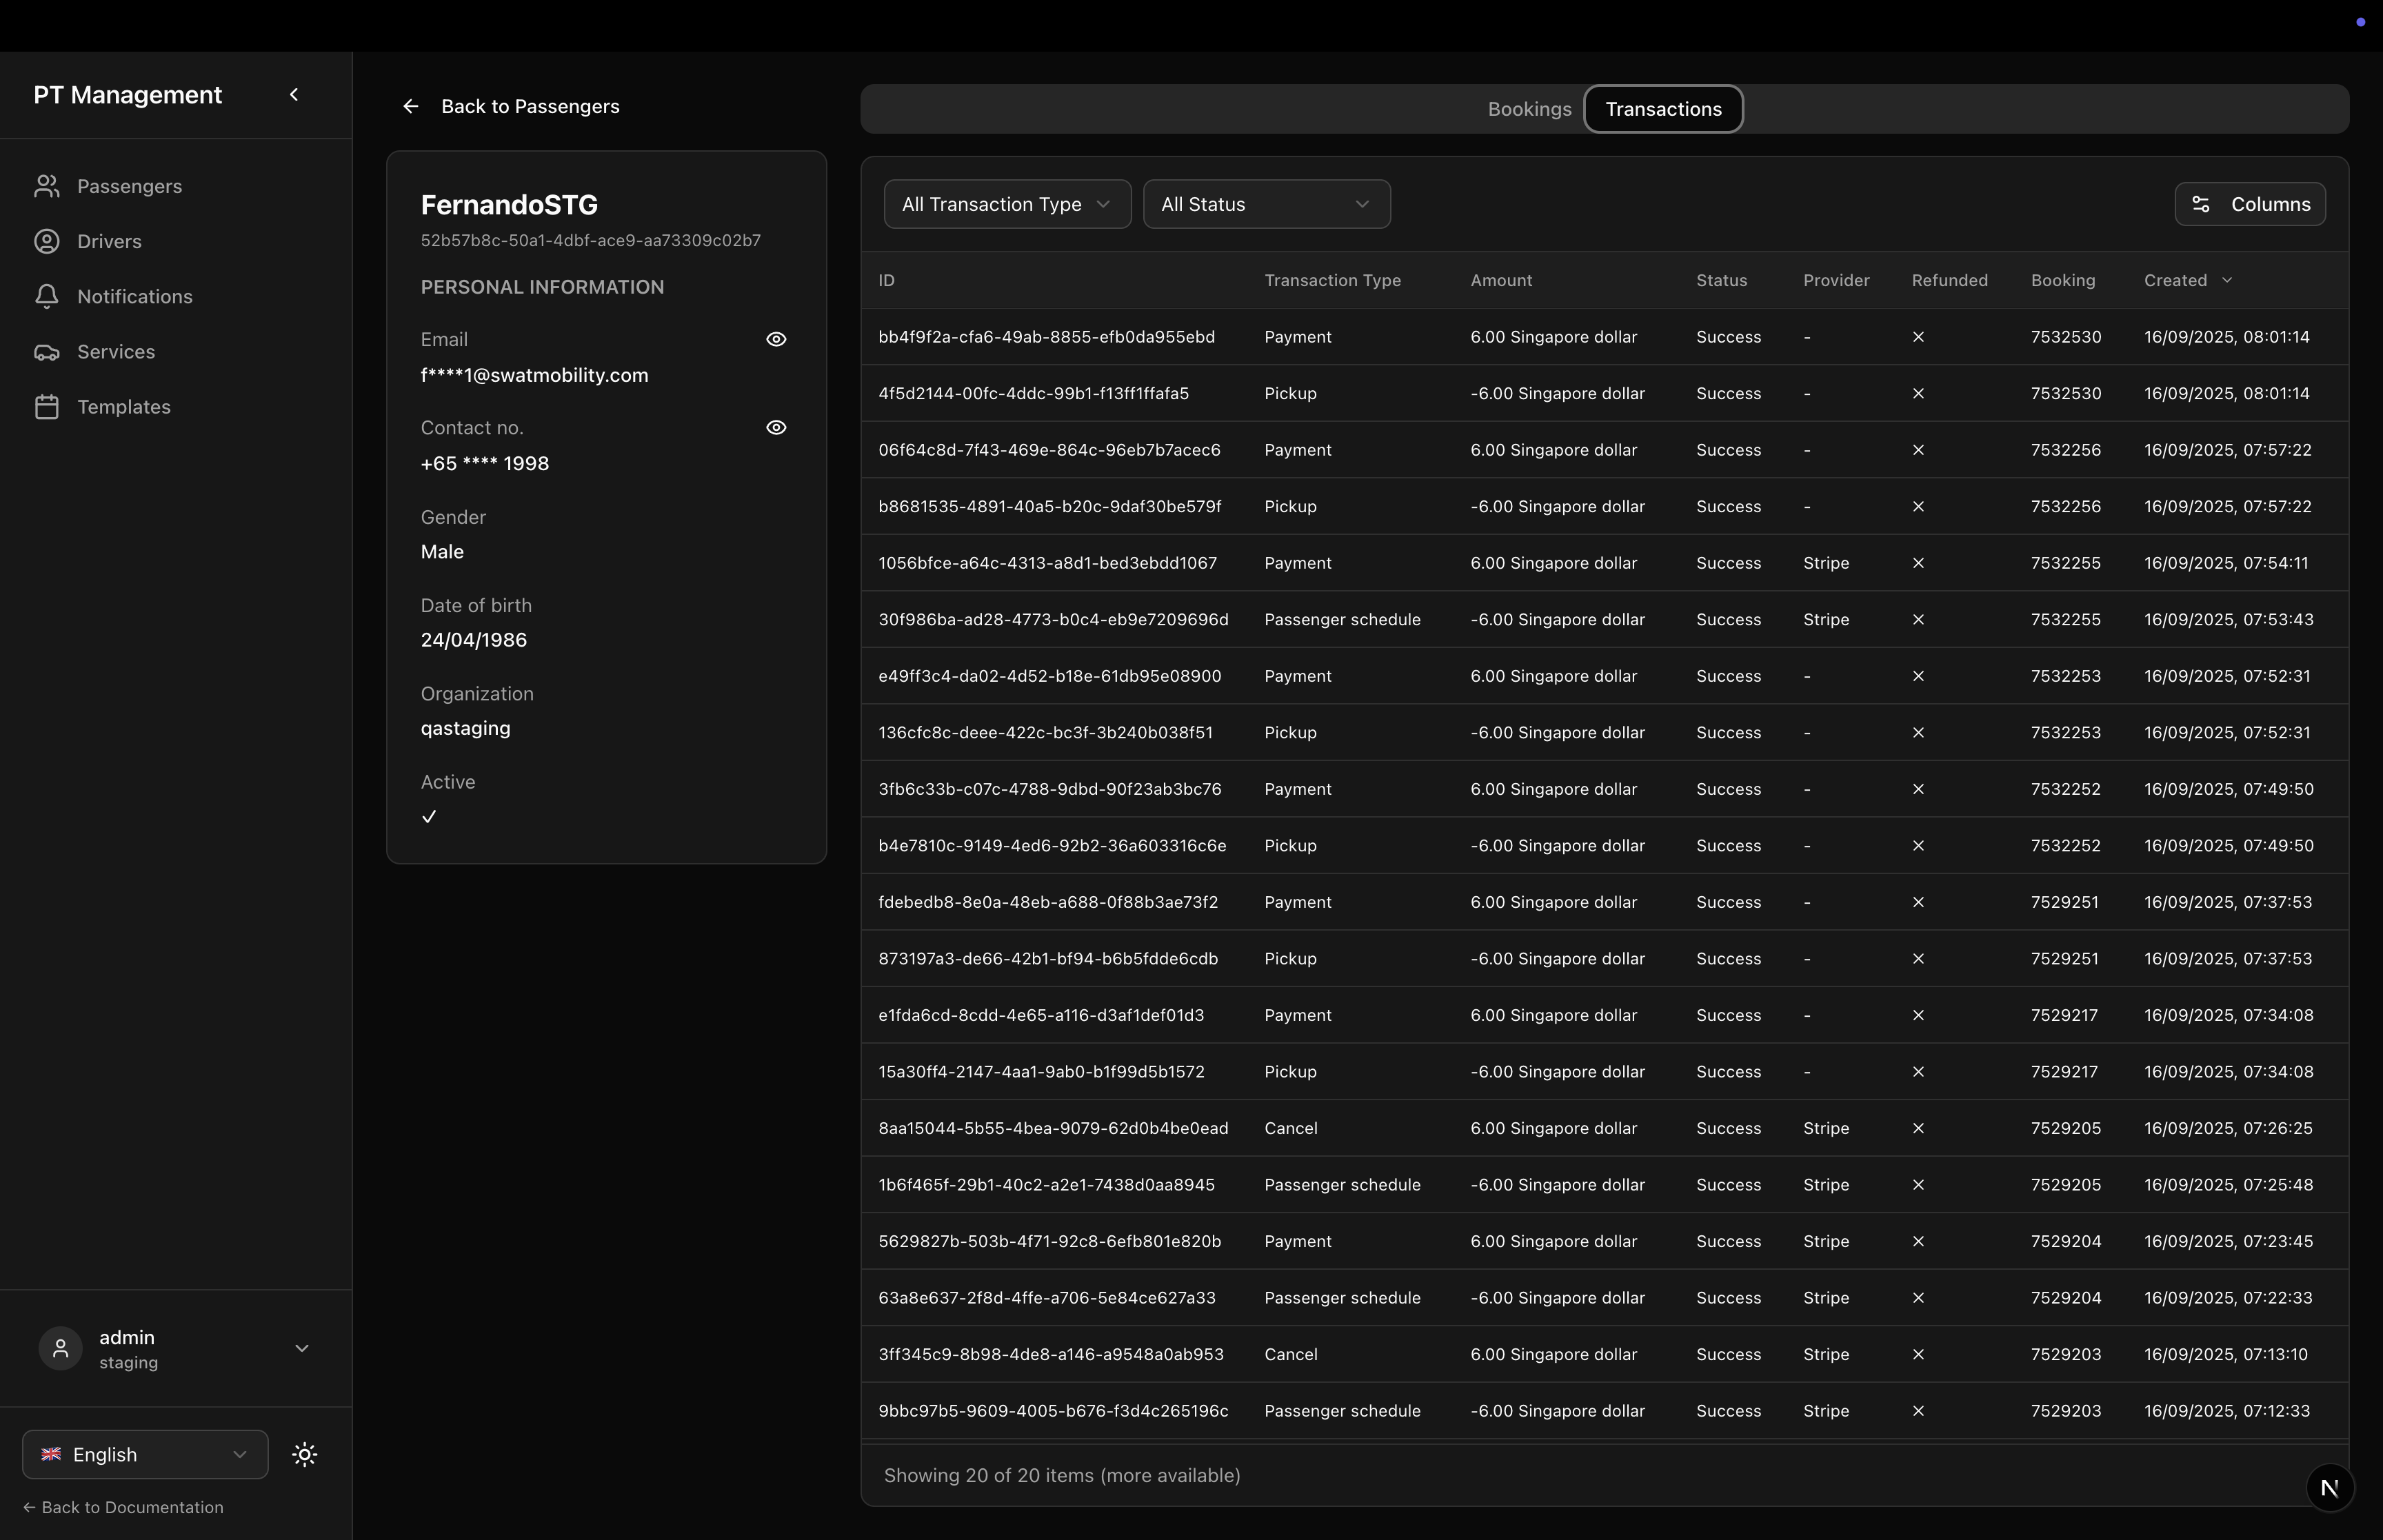The image size is (2383, 1540).
Task: Open the All Transaction Type dropdown
Action: [1006, 205]
